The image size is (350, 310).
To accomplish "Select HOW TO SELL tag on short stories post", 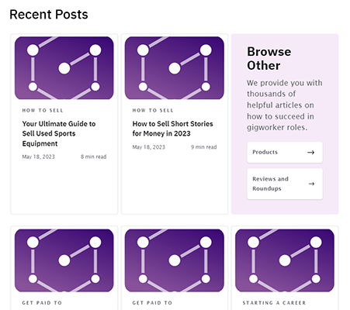I will [153, 110].
